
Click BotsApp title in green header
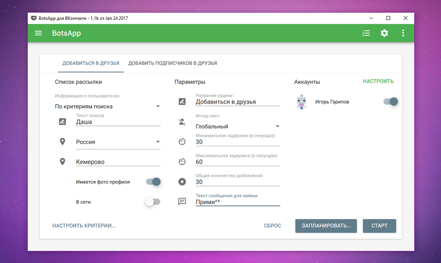point(66,33)
